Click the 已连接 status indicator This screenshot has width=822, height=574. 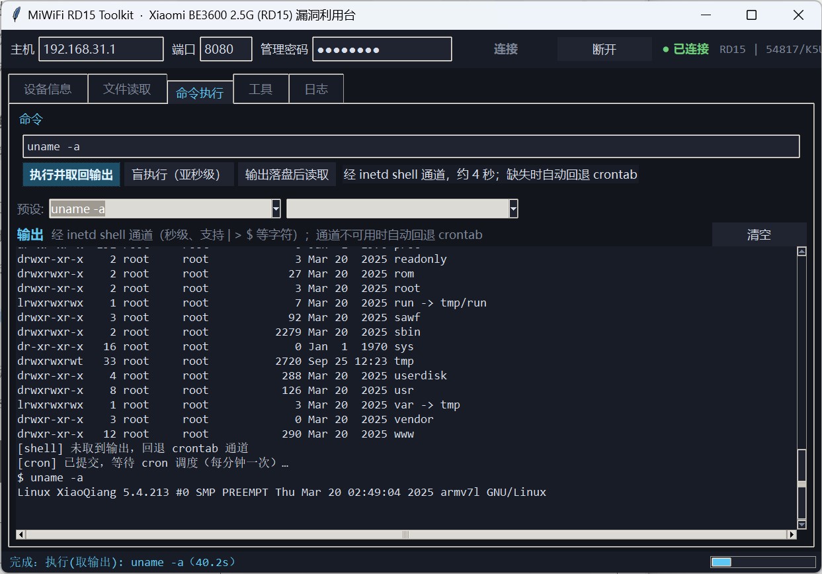tap(686, 49)
